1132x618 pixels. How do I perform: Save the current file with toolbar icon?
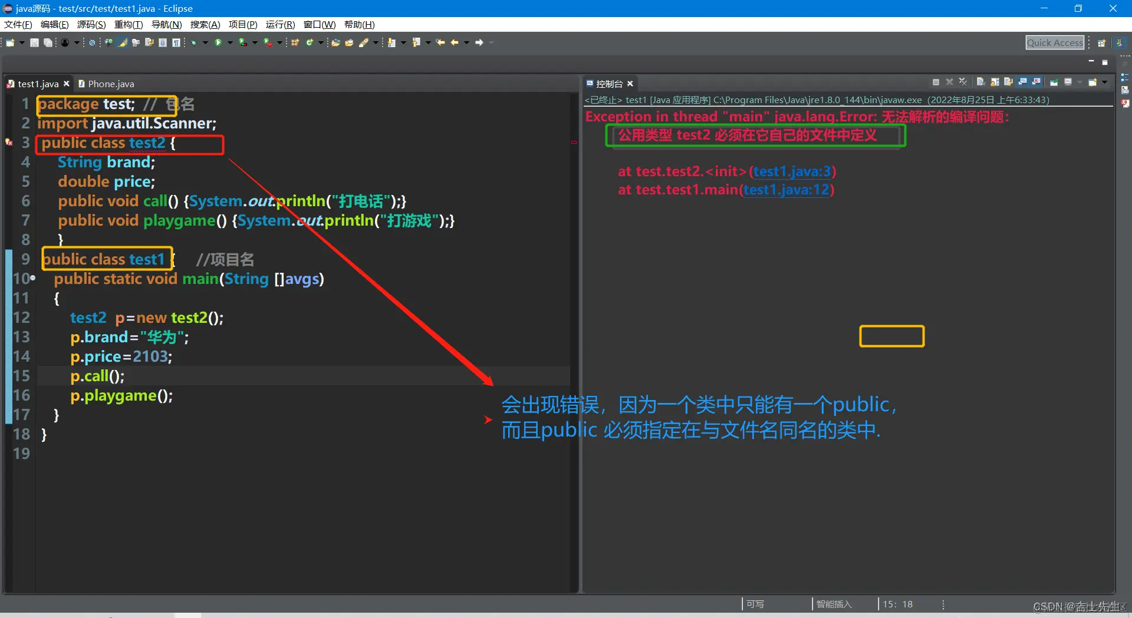pyautogui.click(x=35, y=42)
